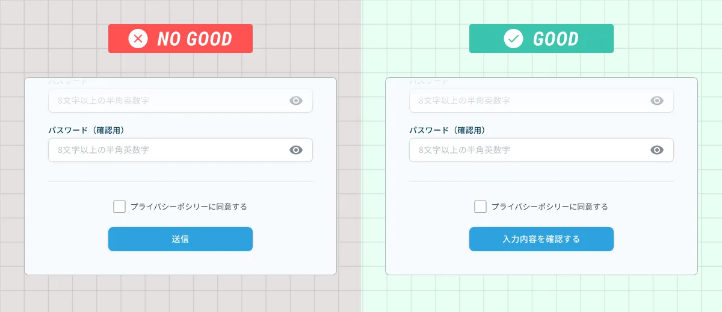
Task: Show confirmation password in NO GOOD form via eye icon
Action: click(296, 150)
